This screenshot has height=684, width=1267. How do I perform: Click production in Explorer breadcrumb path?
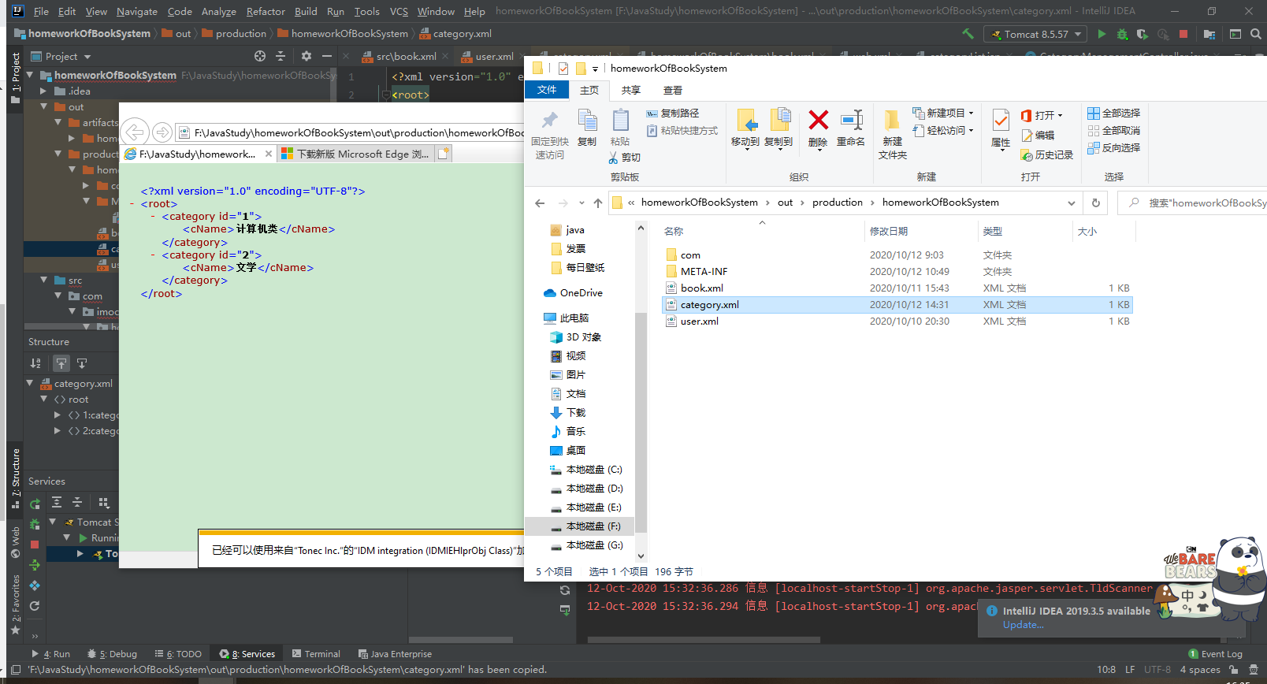[x=837, y=203]
